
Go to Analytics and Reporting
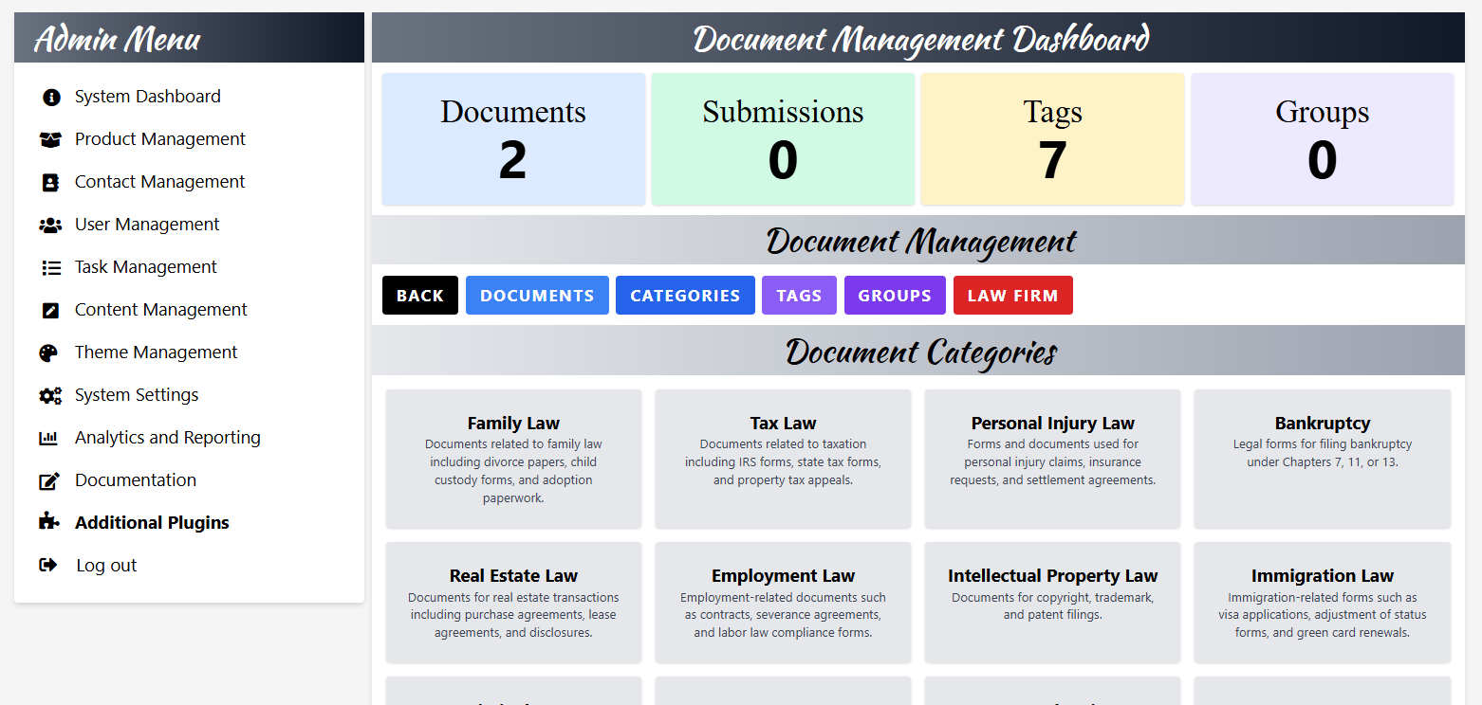pos(168,438)
